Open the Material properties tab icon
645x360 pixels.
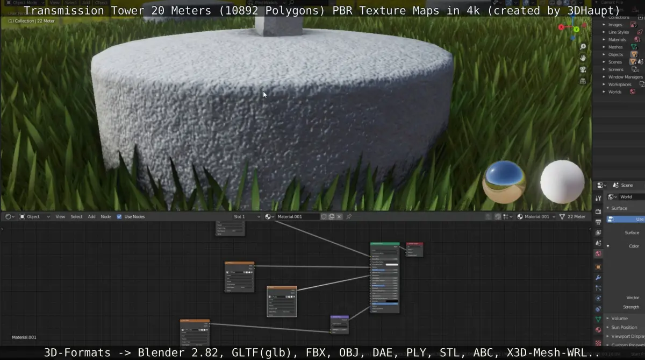598,330
